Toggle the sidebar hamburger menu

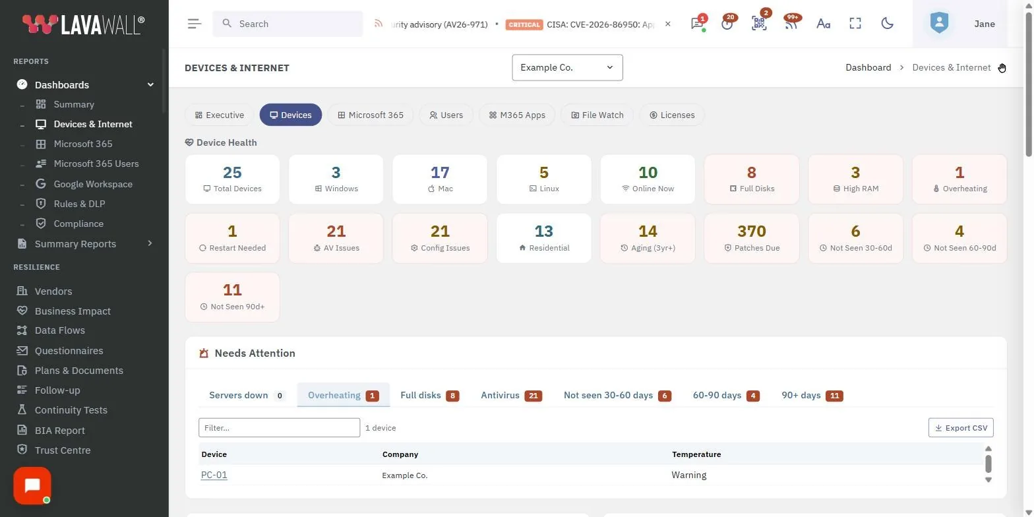pos(194,24)
